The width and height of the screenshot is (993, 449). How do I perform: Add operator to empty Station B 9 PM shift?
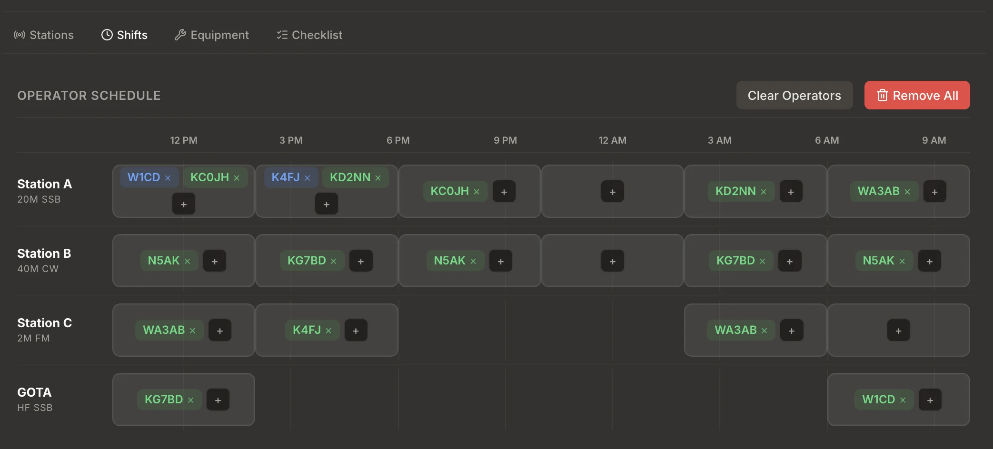[613, 261]
